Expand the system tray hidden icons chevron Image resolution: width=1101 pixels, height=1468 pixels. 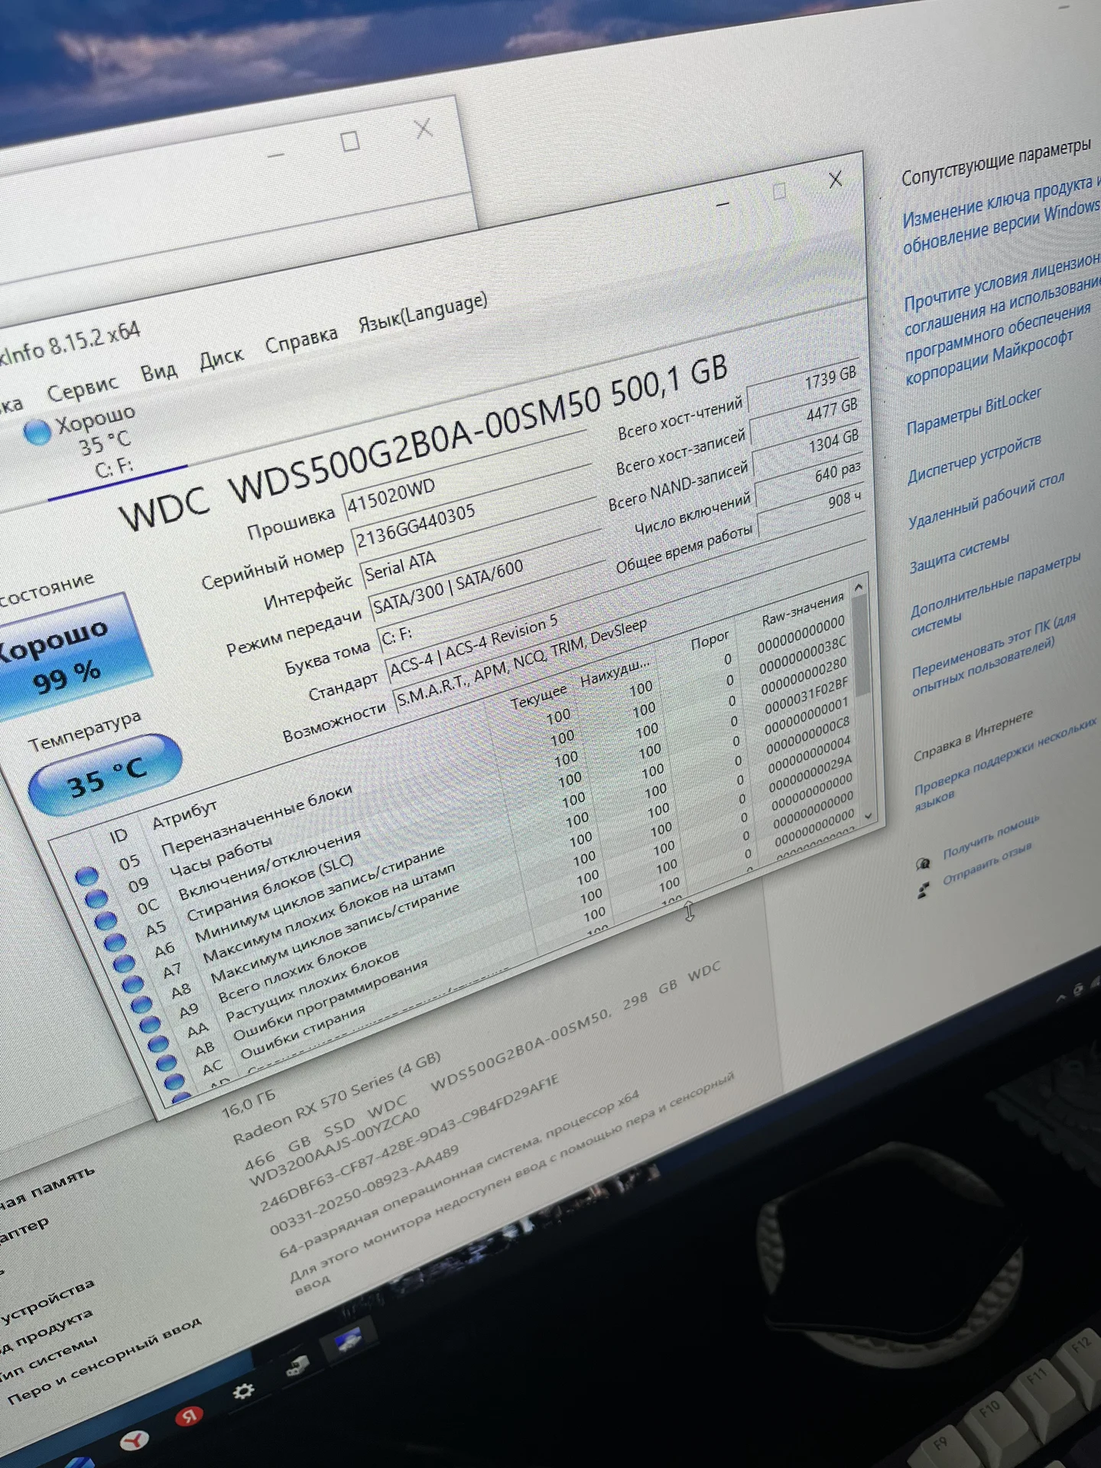(x=1062, y=998)
